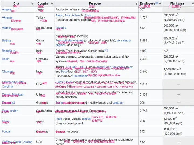Viewport: 194px width, 145px height.
Task: Select employee count 267
Action: [x=142, y=9]
